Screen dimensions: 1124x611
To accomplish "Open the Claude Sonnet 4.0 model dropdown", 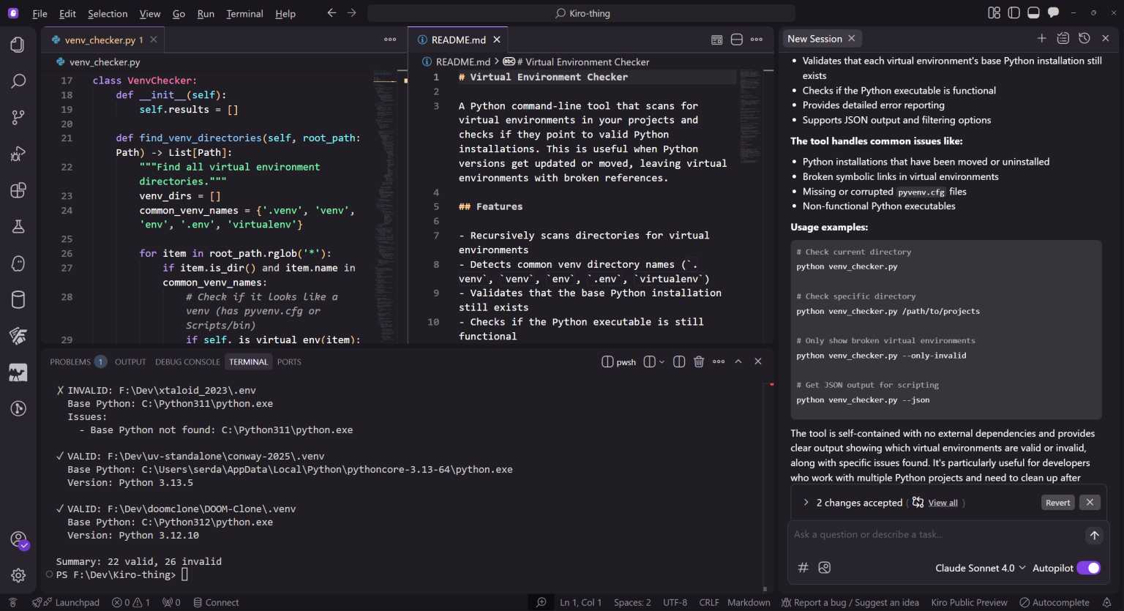I will (978, 568).
